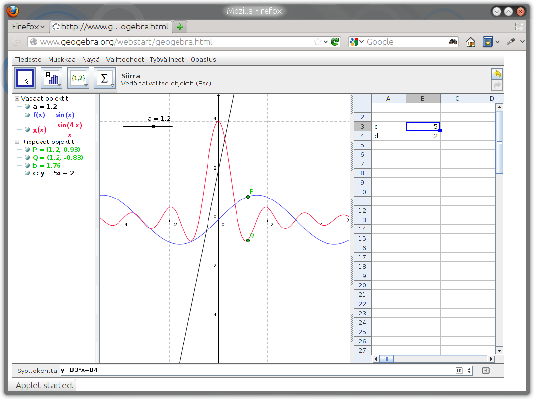534x399 pixels.
Task: Toggle visibility of point P
Action: point(27,149)
